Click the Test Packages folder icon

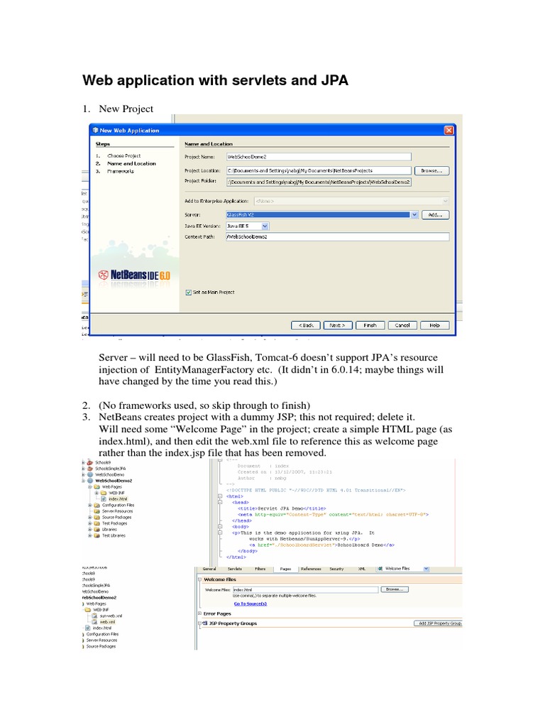pyautogui.click(x=97, y=523)
